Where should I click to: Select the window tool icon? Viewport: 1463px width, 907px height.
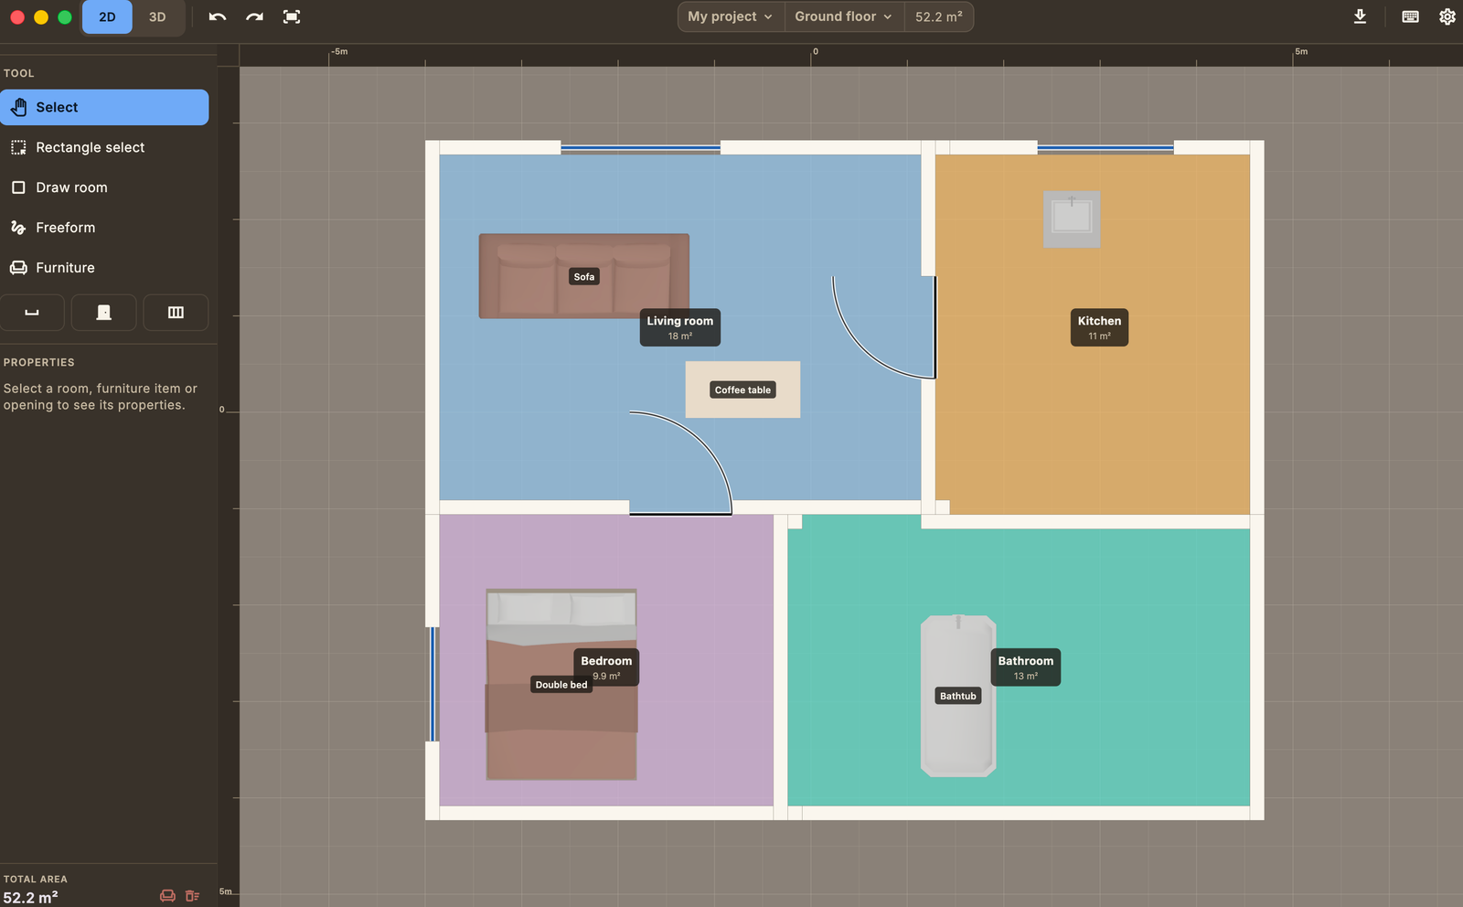[x=176, y=313]
